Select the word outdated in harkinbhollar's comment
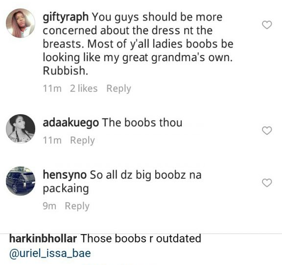The height and width of the screenshot is (265, 282). (178, 239)
